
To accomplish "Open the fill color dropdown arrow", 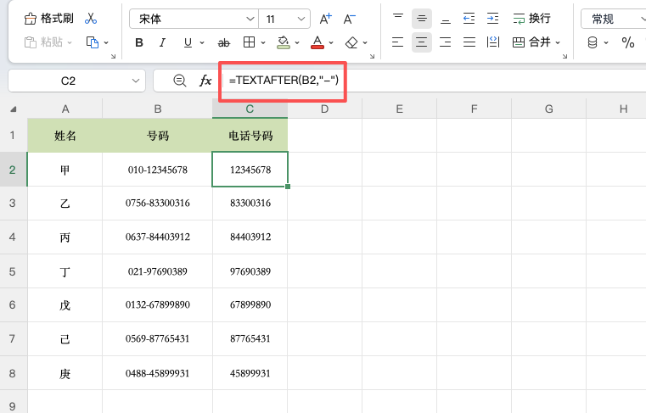I will [x=297, y=42].
